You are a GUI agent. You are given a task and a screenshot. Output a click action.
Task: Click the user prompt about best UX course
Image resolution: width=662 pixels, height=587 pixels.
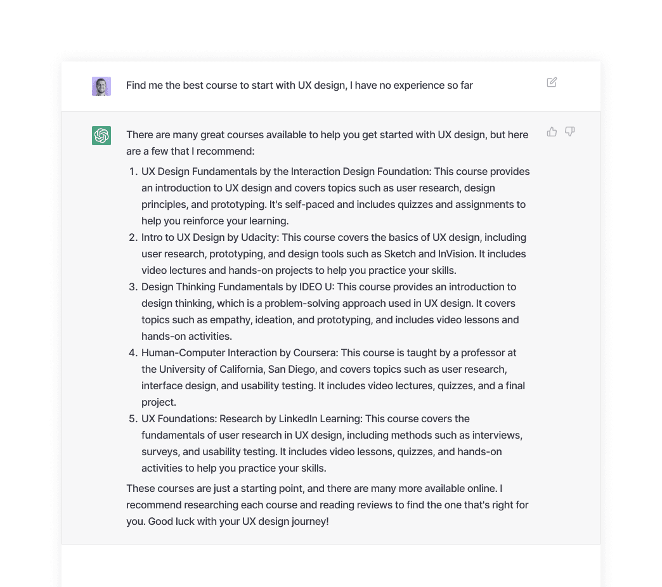(299, 85)
